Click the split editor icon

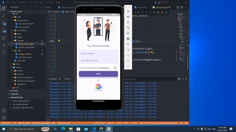182,7
